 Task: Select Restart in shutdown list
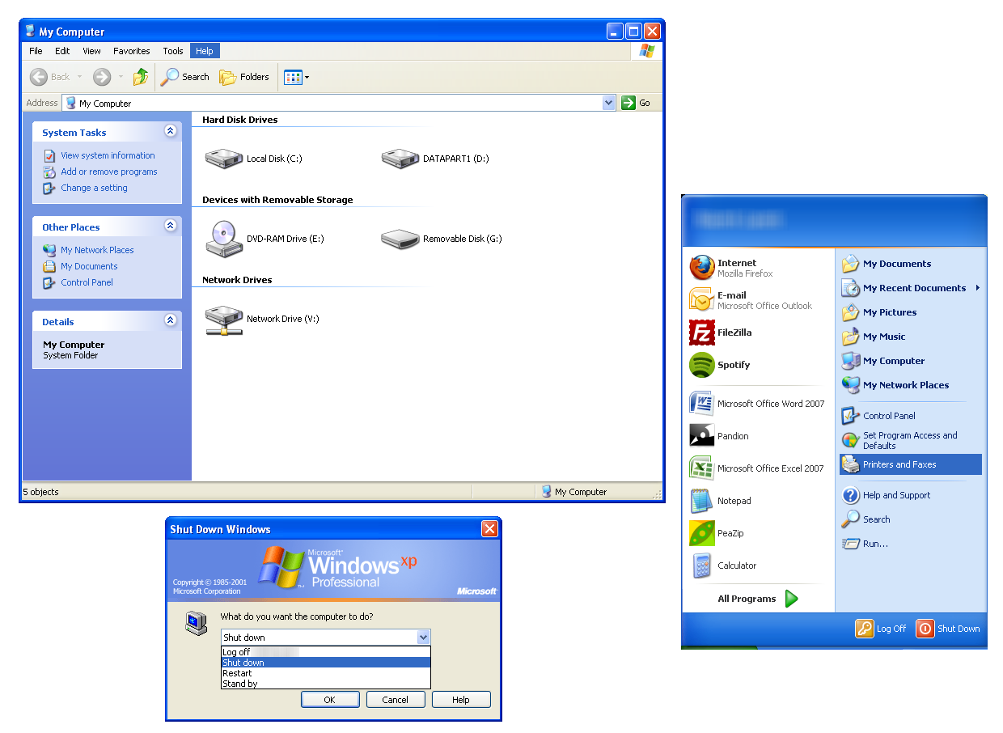click(326, 673)
